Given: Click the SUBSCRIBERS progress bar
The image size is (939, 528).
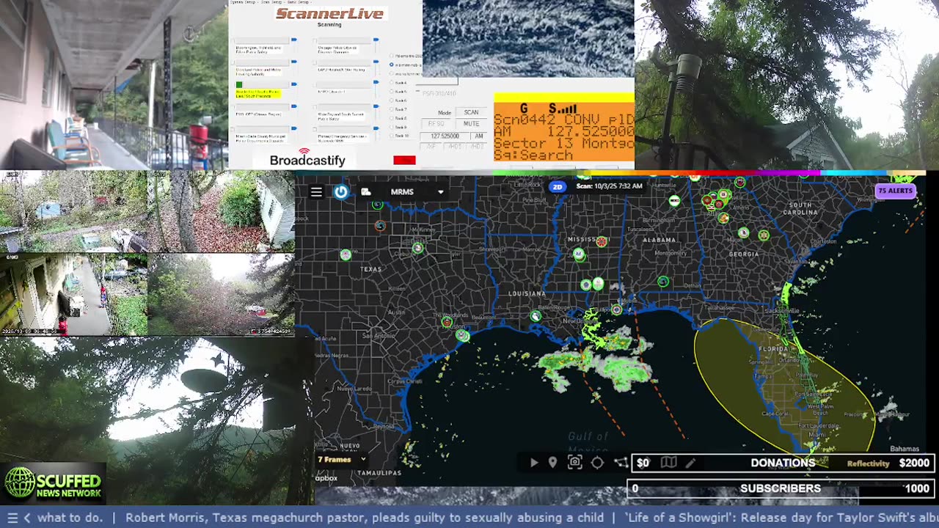Looking at the screenshot, I should click(781, 488).
